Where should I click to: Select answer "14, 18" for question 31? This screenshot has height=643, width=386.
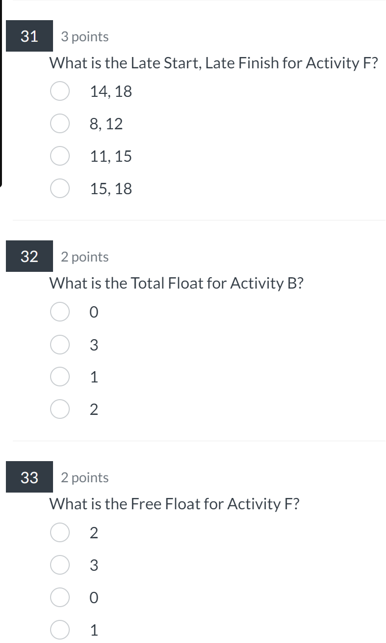click(59, 91)
